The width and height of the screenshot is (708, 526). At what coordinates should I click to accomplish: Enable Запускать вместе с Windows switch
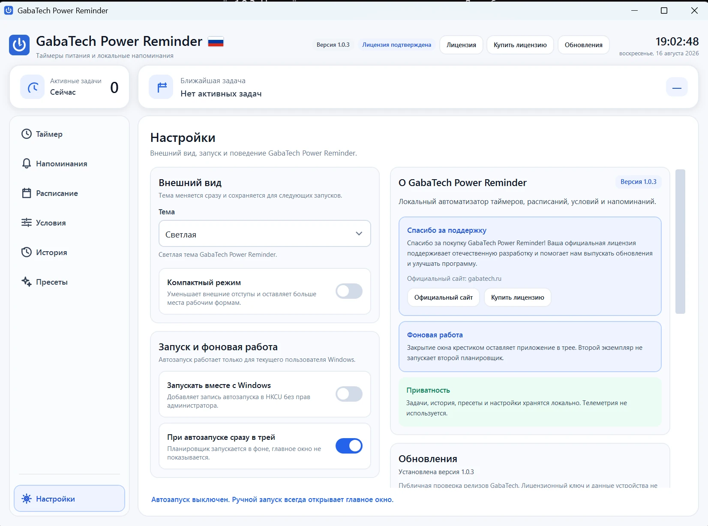point(349,394)
